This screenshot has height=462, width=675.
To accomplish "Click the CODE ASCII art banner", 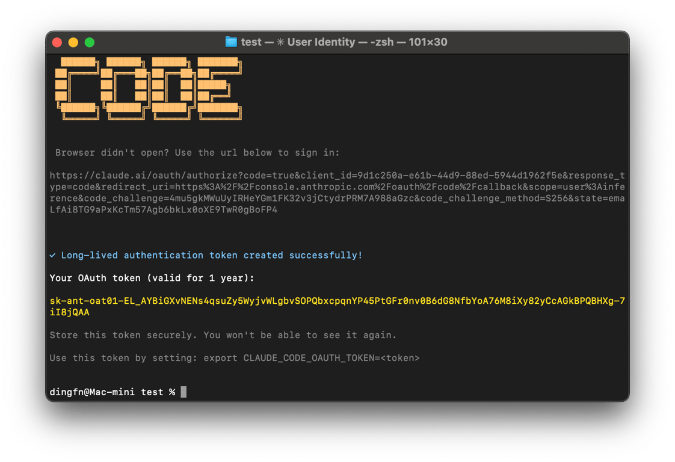I will (149, 88).
